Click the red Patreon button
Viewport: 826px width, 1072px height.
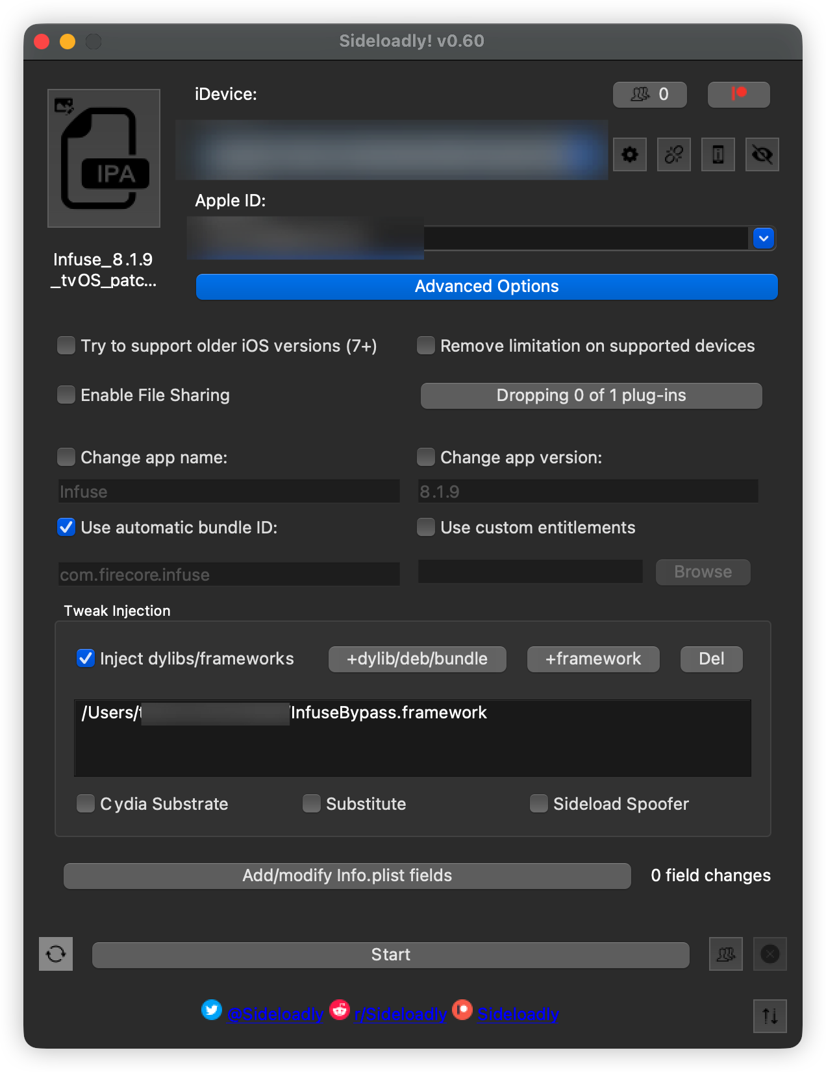click(739, 95)
